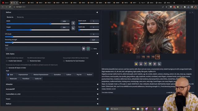This screenshot has height=111, width=198.
Task: Open output folder with the yellow folder icon
Action: coord(136,64)
